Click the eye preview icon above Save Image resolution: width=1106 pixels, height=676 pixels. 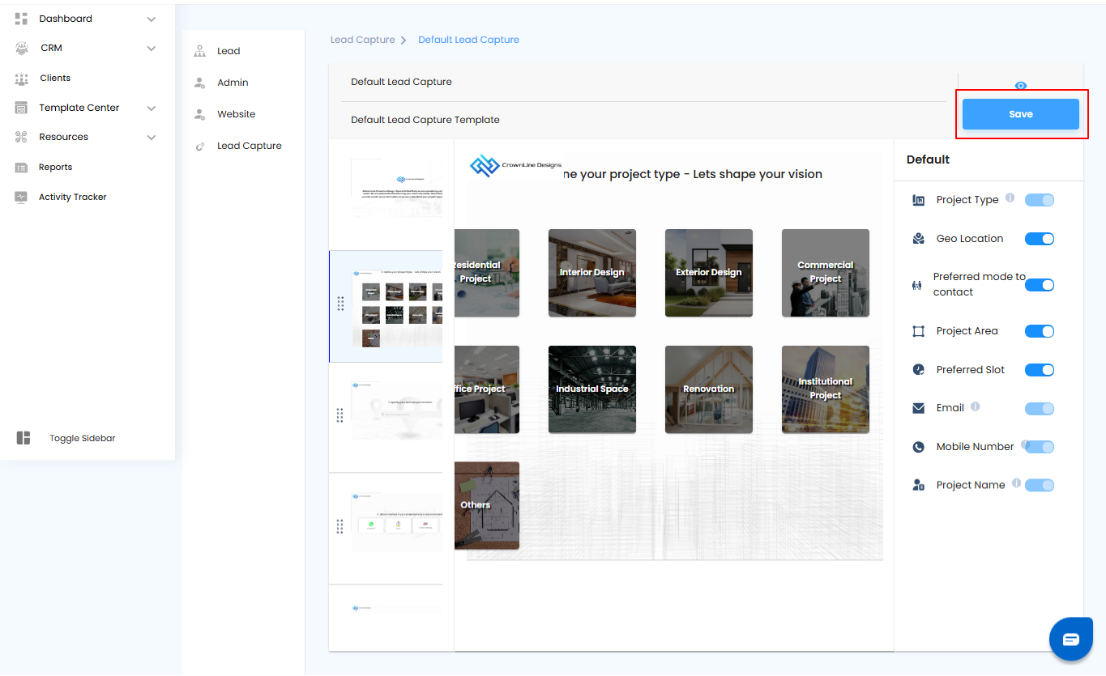[x=1020, y=86]
